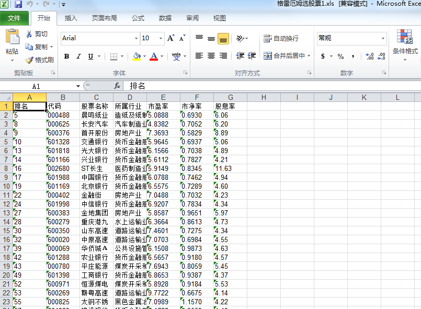
Task: Align text right in cell
Action: 223,55
